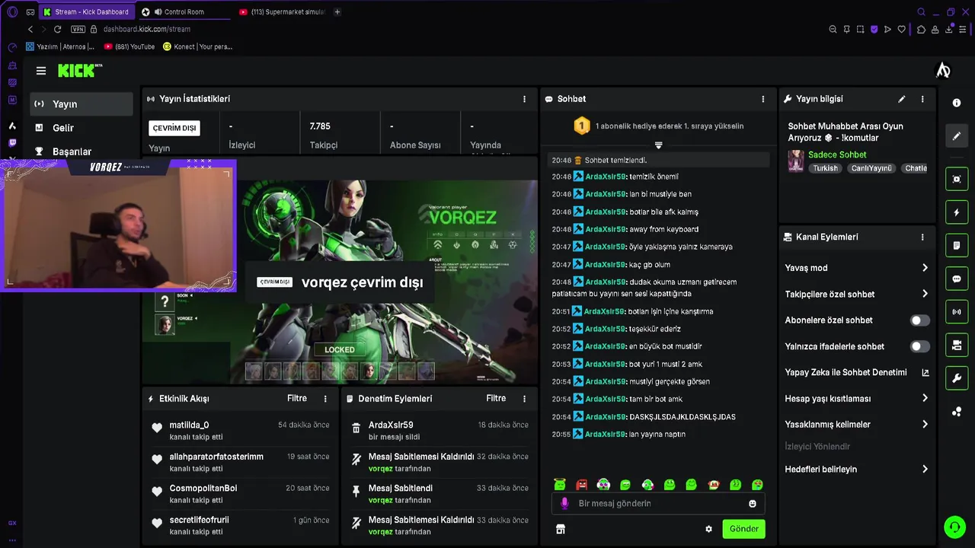Click the document note icon in right sidebar
The image size is (975, 548).
click(957, 246)
